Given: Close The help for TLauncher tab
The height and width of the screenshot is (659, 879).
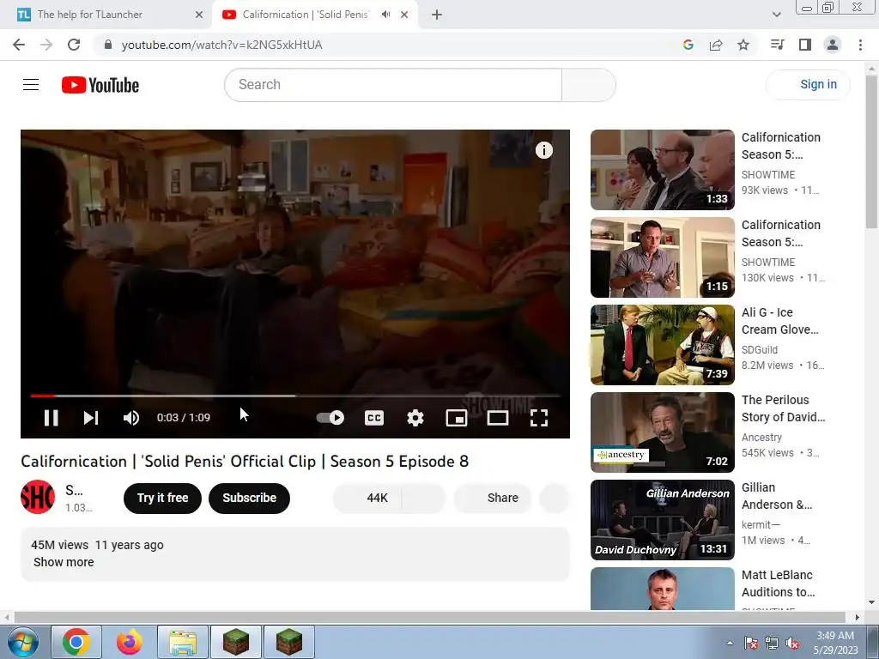Looking at the screenshot, I should (x=199, y=15).
